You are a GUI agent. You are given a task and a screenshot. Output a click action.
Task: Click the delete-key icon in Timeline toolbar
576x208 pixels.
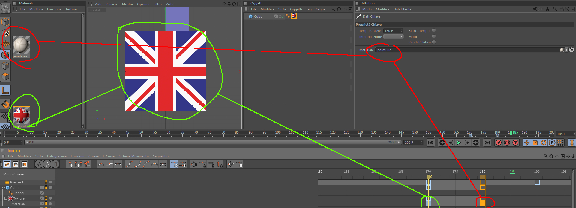(87, 164)
